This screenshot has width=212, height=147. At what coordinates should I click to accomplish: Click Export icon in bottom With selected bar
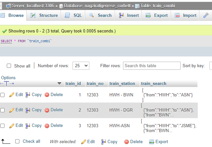coord(151,142)
